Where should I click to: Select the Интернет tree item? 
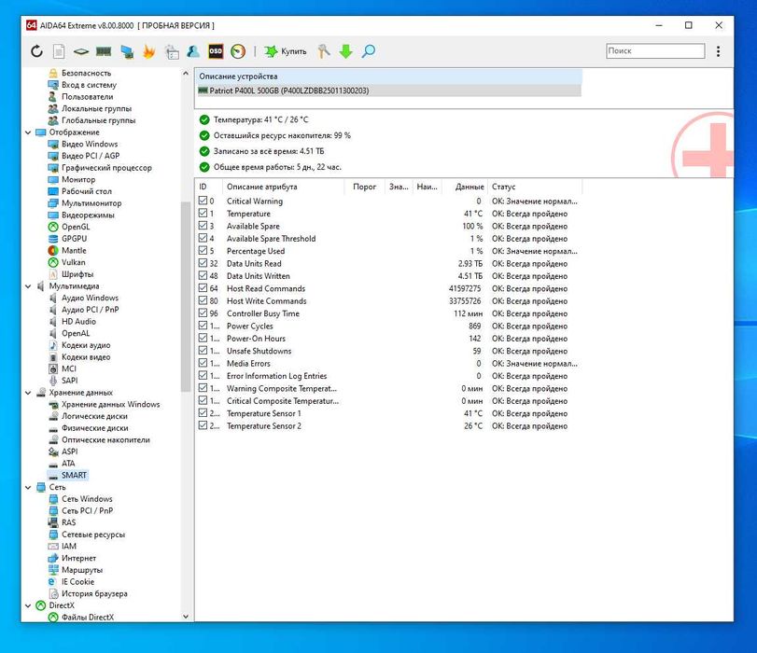[x=78, y=558]
